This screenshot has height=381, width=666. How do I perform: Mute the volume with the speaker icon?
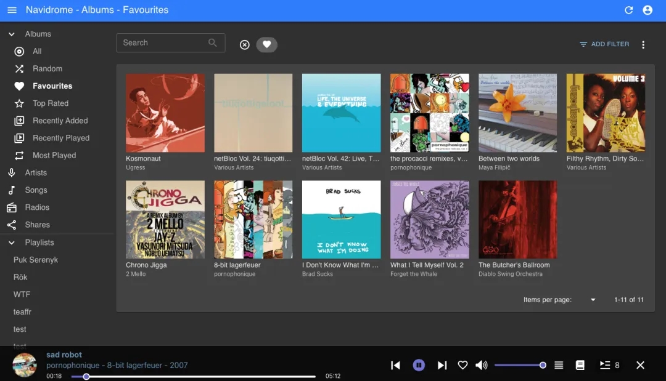tap(481, 365)
